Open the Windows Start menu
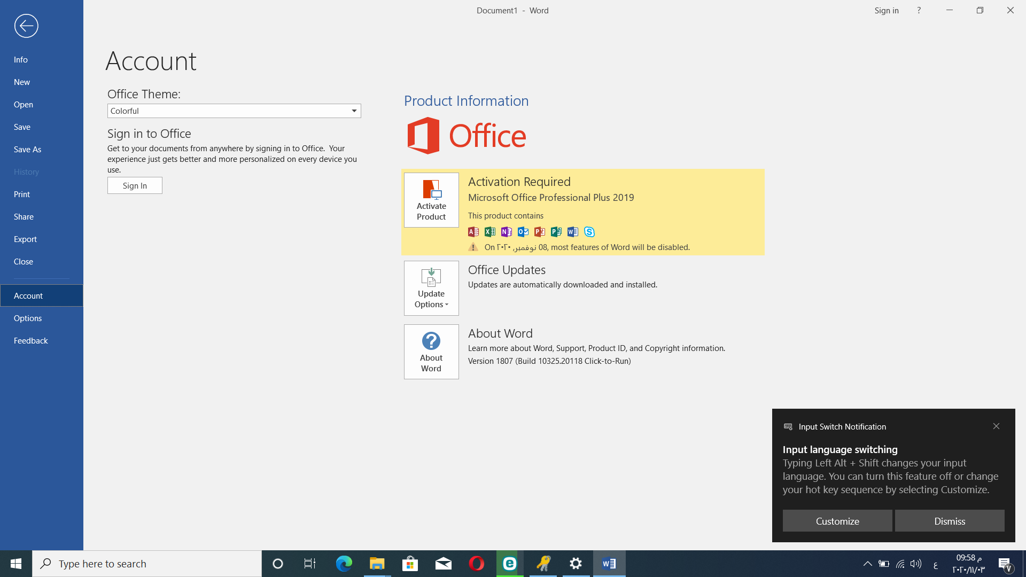The height and width of the screenshot is (577, 1026). coord(16,564)
